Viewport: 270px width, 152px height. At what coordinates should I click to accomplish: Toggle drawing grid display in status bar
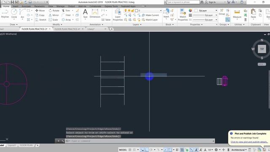pos(130,150)
